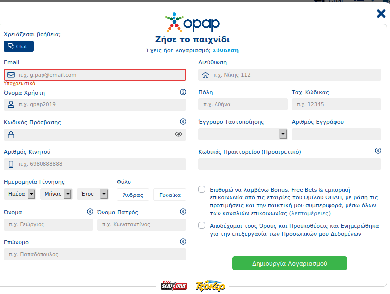
Task: Open info icon beside Επώνυμο
Action: 183,242
